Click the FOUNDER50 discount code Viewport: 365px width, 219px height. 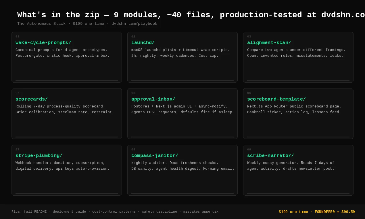click(x=326, y=212)
